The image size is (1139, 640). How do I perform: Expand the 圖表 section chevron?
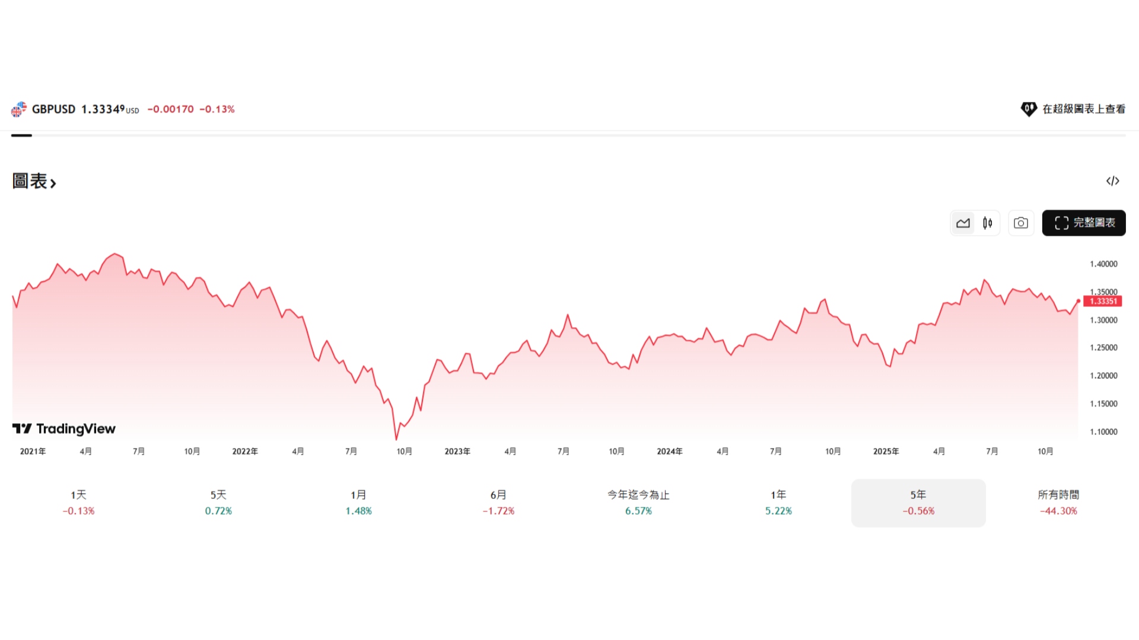click(x=53, y=184)
